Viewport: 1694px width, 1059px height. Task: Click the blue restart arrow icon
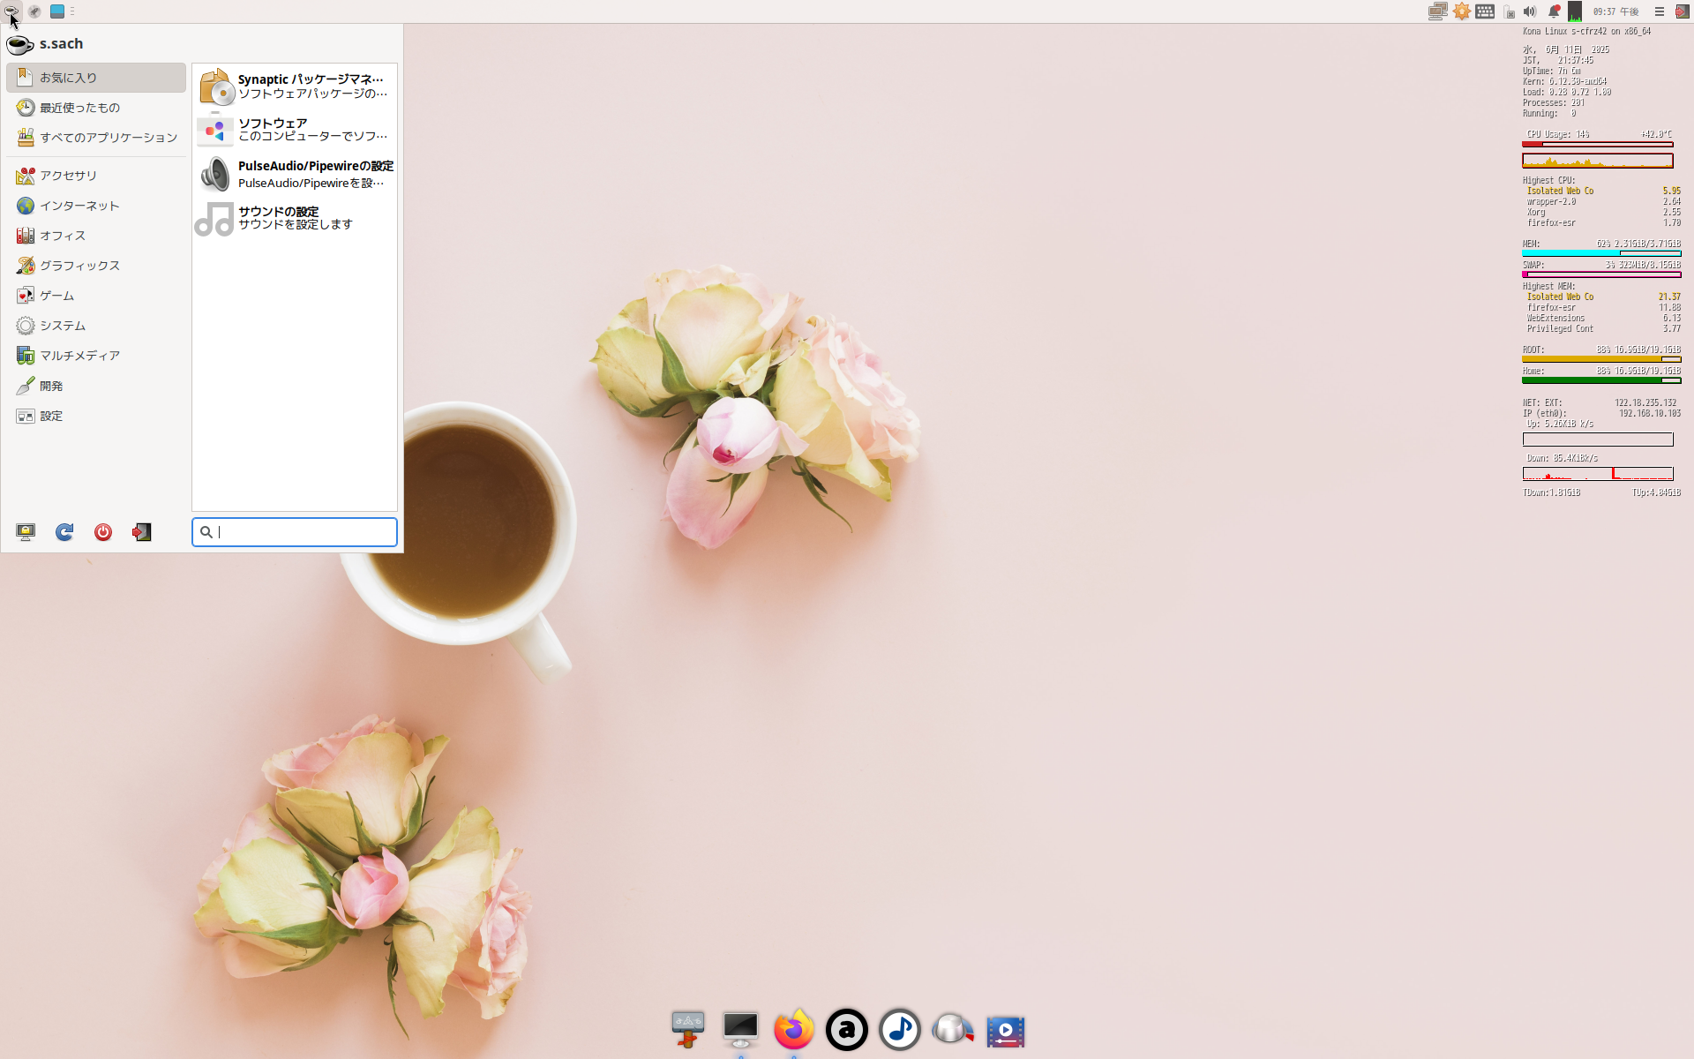64,532
